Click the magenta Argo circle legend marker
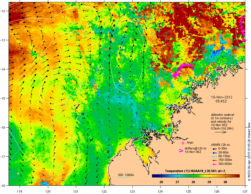Screen dimensions: 251x194 pos(183,143)
